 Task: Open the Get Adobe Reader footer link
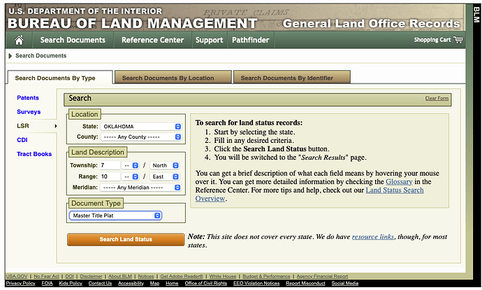pos(182,277)
